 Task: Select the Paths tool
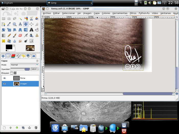pyautogui.click(x=3, y=24)
